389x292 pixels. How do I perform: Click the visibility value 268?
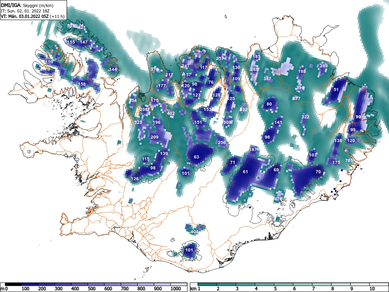point(254,69)
